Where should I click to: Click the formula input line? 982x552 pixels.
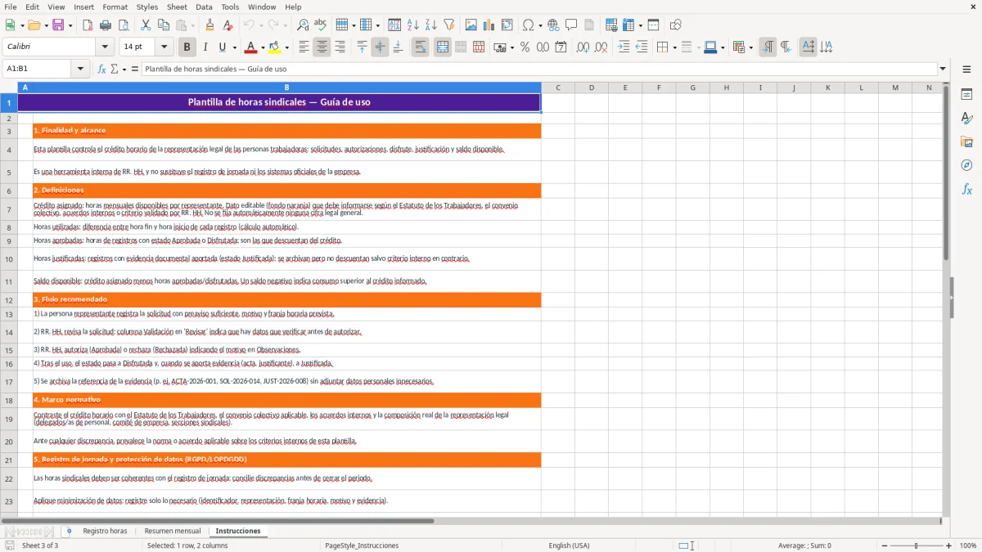tap(538, 69)
